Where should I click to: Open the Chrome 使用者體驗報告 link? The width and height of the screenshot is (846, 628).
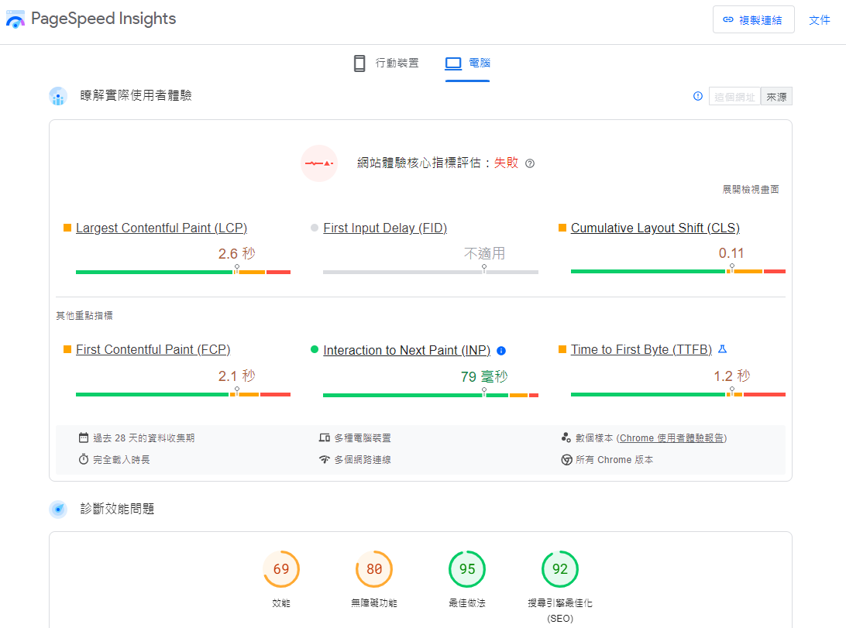[672, 438]
